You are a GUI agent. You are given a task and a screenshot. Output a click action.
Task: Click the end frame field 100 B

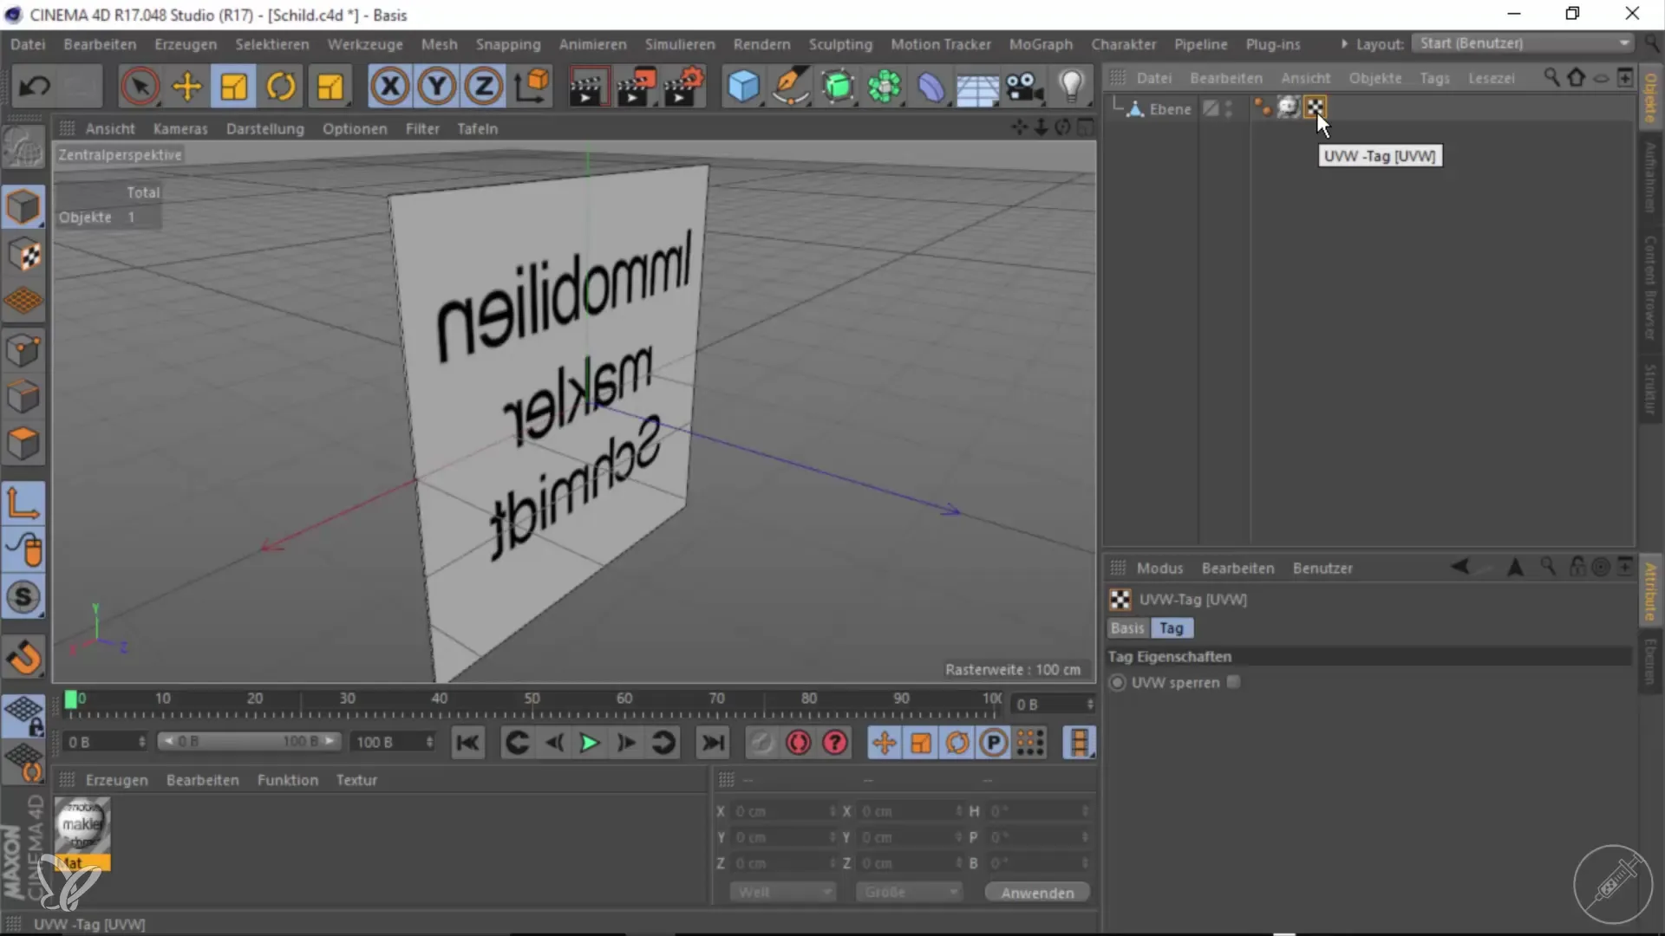click(393, 743)
